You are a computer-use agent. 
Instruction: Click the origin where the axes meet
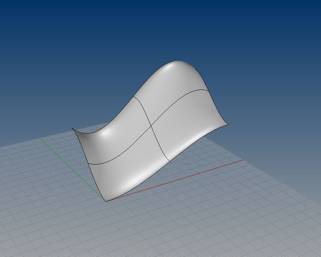[x=106, y=201]
